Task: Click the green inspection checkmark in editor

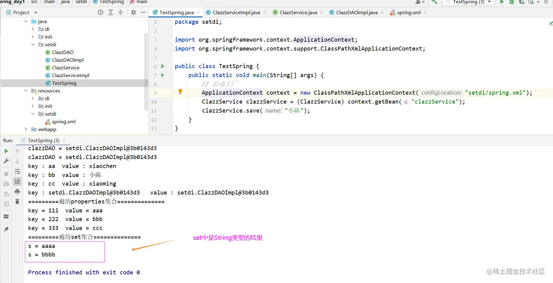Action: (550, 23)
